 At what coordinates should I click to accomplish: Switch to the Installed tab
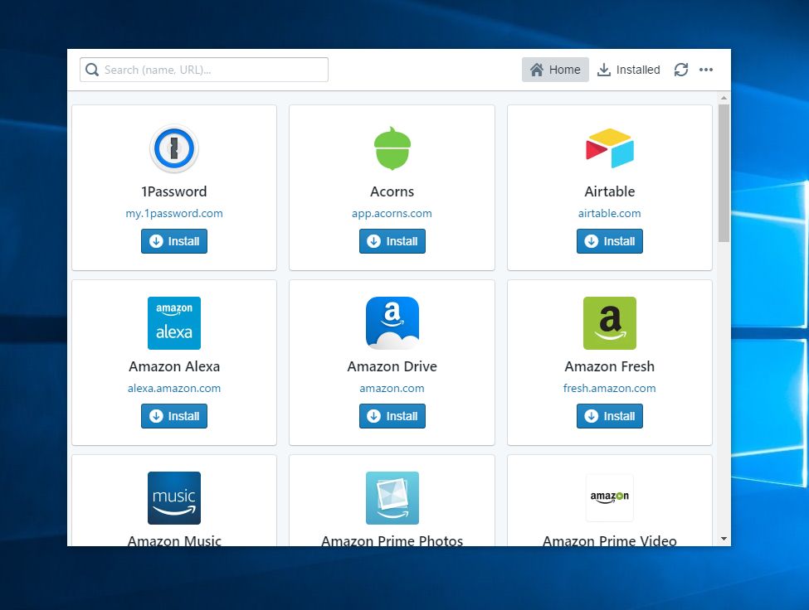[x=628, y=70]
